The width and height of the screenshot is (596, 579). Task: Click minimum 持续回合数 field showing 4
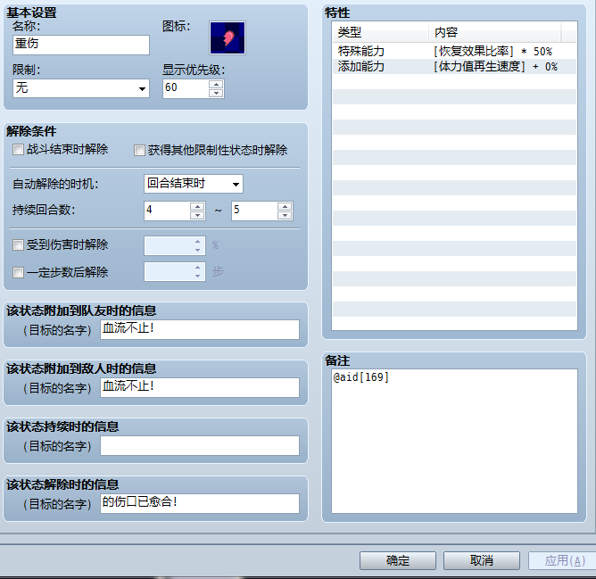click(167, 211)
